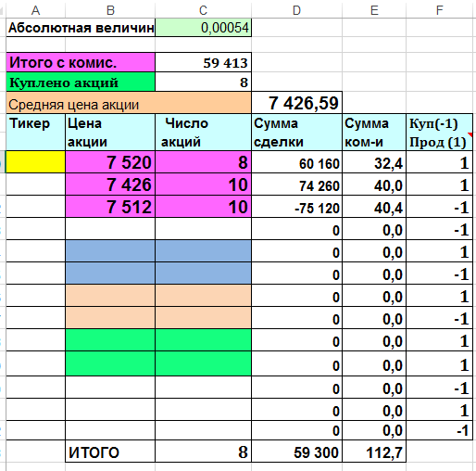Select column F header
Image resolution: width=476 pixels, height=471 pixels.
tap(439, 10)
